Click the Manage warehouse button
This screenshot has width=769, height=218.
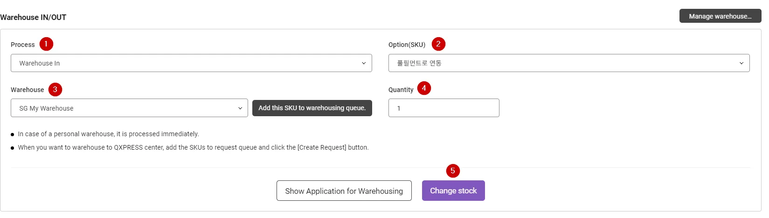pos(720,16)
